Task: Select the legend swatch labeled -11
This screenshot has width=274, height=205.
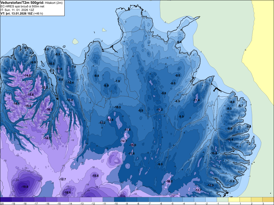Action: 108,200
